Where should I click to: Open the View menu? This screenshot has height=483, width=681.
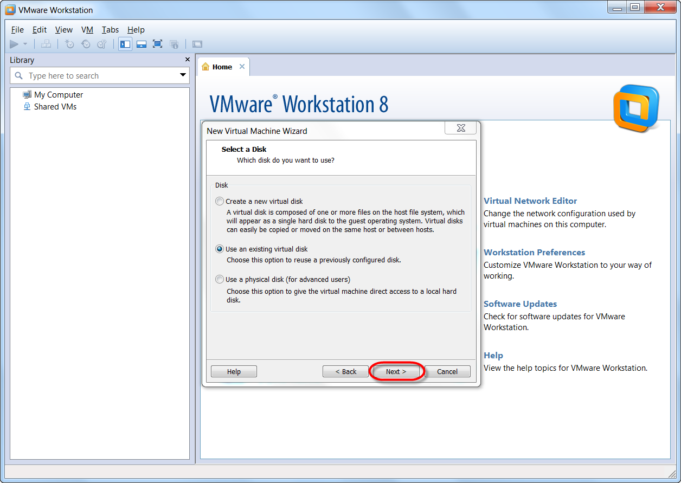point(64,30)
